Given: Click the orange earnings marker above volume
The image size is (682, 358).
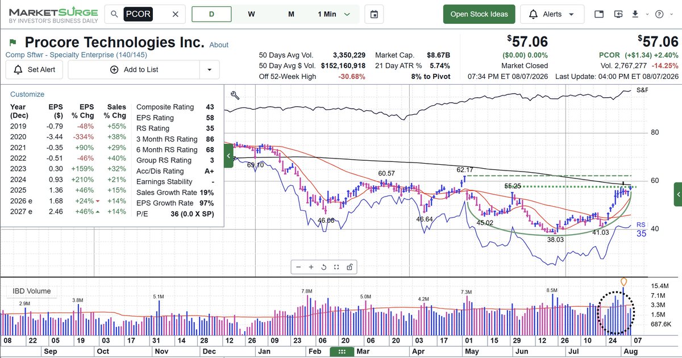Looking at the screenshot, I should coord(624,281).
